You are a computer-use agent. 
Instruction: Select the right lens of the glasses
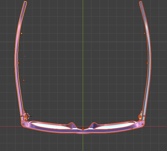pos(114,126)
